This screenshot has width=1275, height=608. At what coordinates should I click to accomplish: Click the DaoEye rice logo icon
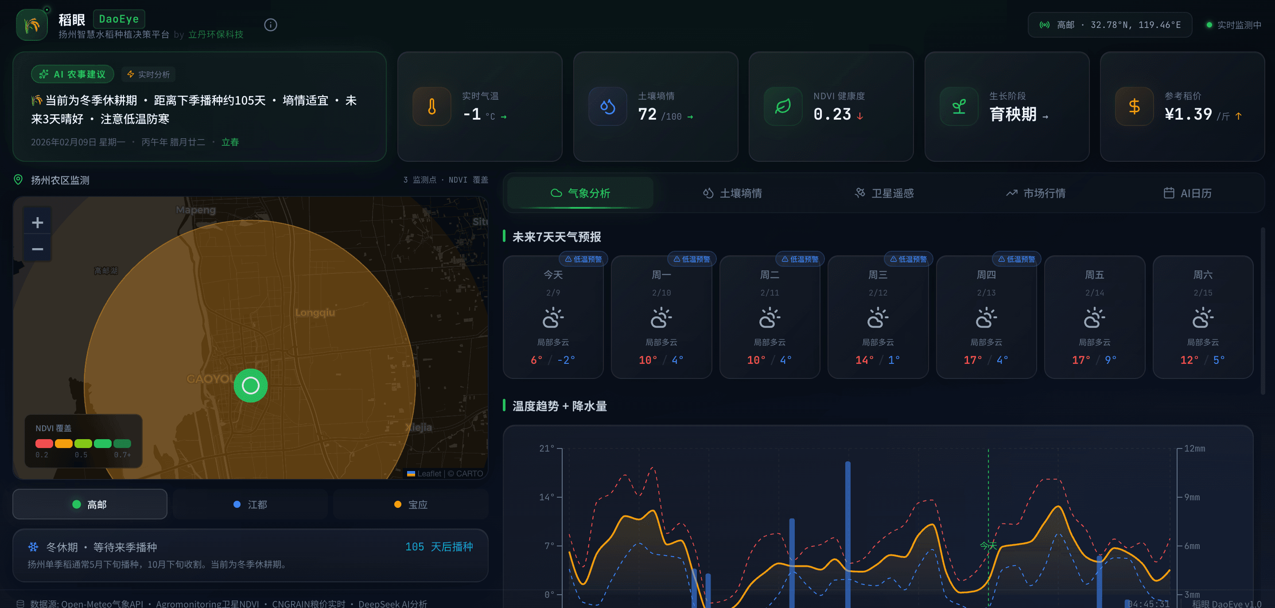tap(32, 25)
